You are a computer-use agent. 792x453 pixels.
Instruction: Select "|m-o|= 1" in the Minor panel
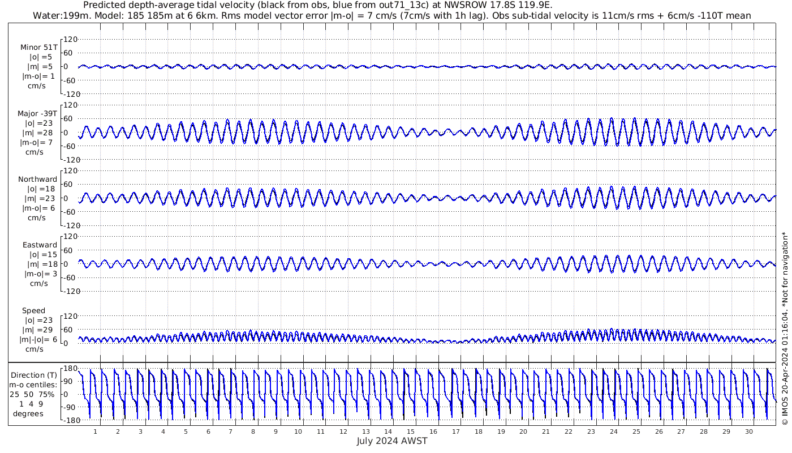click(x=39, y=76)
